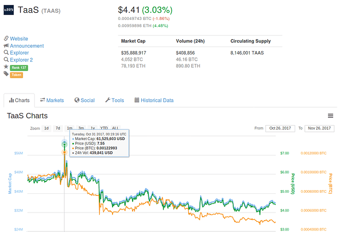Click the tooltip Market Cap 61,525,603 USD line
The height and width of the screenshot is (232, 353).
[x=98, y=138]
